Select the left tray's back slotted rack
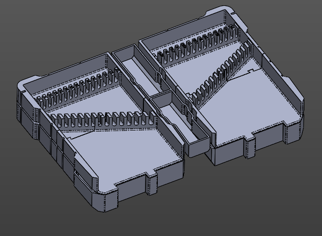This screenshot has height=236, width=322. click(75, 89)
